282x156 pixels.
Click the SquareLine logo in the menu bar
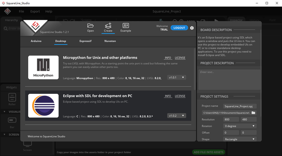(8, 11)
